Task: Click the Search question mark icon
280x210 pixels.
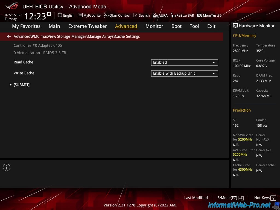Action: [x=136, y=15]
